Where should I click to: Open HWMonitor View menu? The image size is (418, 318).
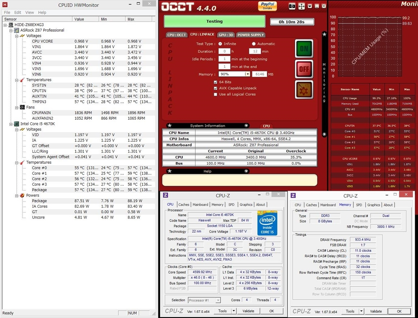[29, 12]
